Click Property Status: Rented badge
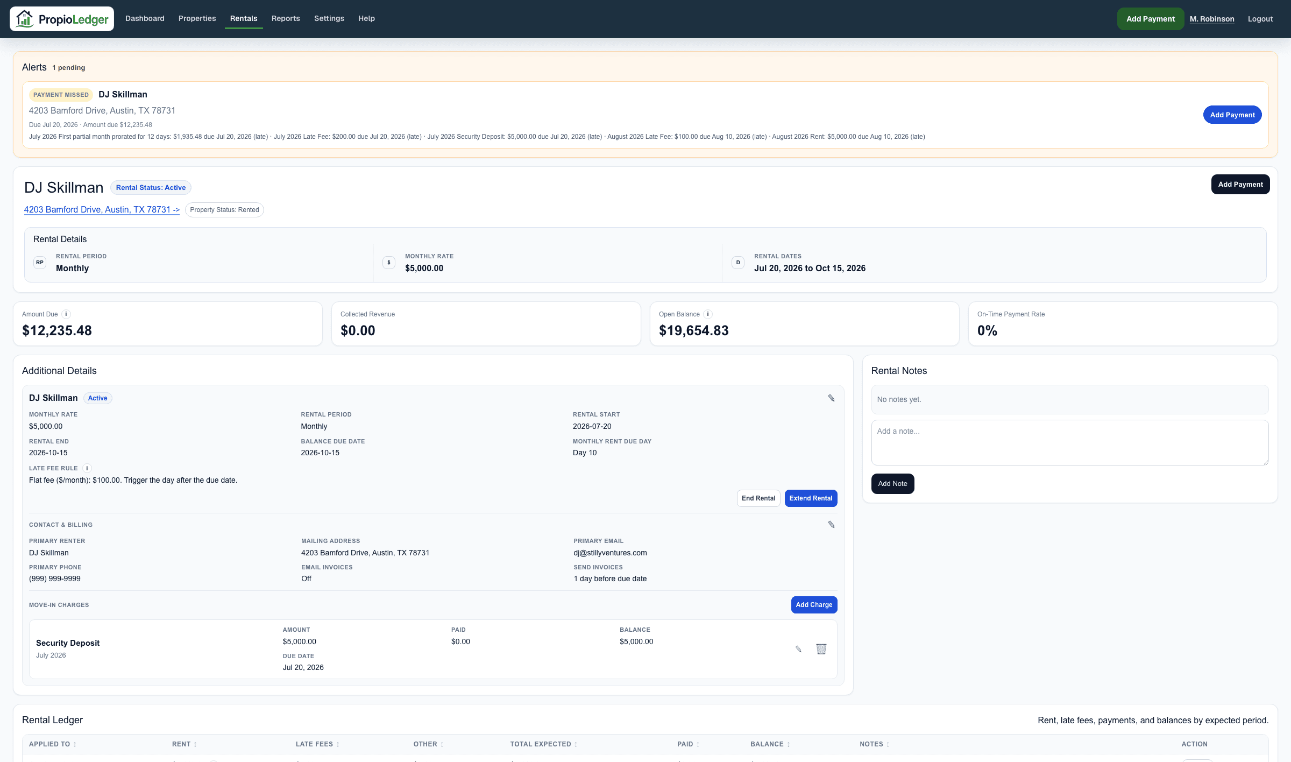 click(224, 210)
